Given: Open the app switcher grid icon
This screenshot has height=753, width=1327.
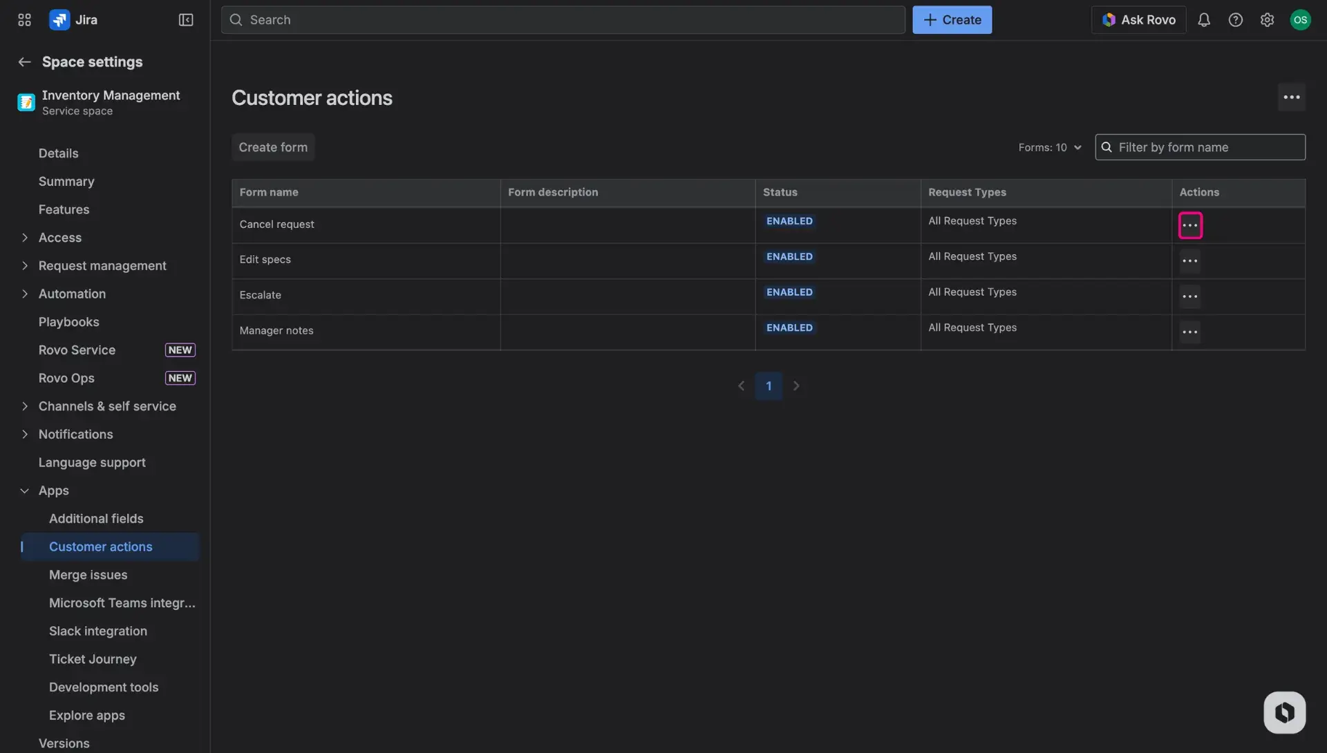Looking at the screenshot, I should 23,19.
